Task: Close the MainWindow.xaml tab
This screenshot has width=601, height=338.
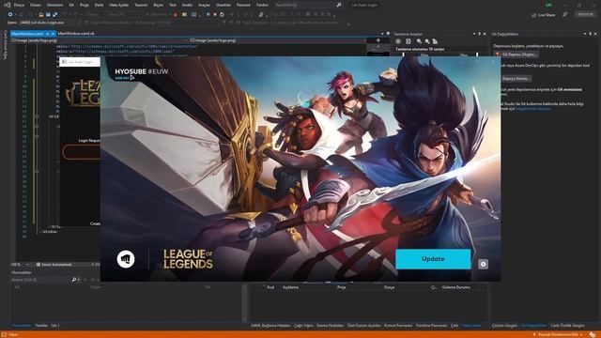Action: coord(54,34)
